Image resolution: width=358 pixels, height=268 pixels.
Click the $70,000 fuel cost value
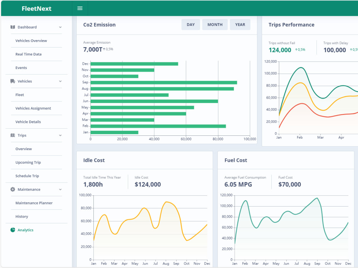pos(290,184)
